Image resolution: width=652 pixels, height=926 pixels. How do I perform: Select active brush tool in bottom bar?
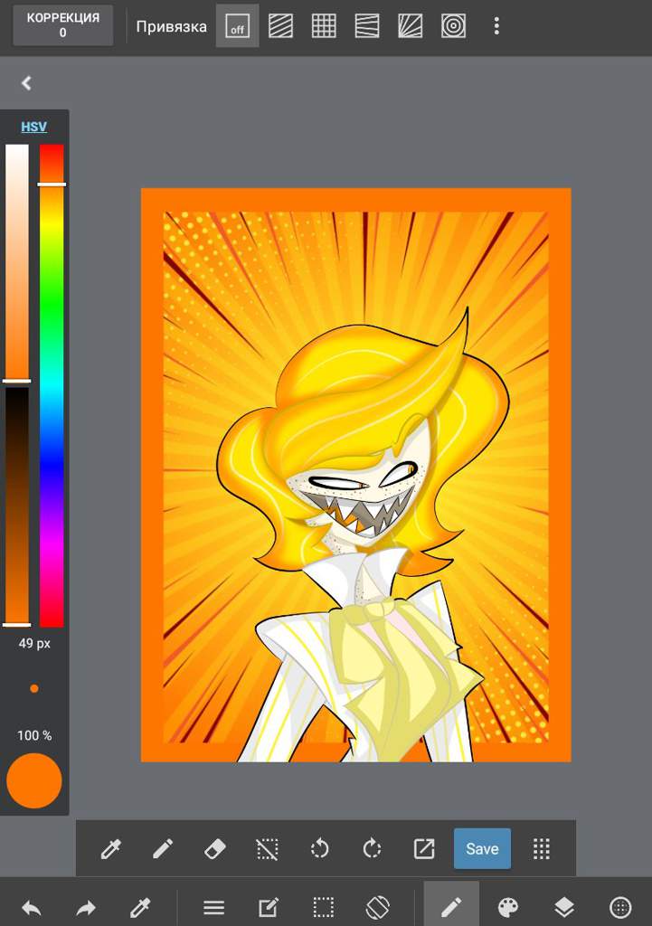451,903
